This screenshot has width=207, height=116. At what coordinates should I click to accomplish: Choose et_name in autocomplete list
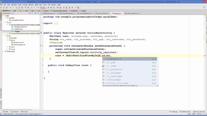point(130,66)
